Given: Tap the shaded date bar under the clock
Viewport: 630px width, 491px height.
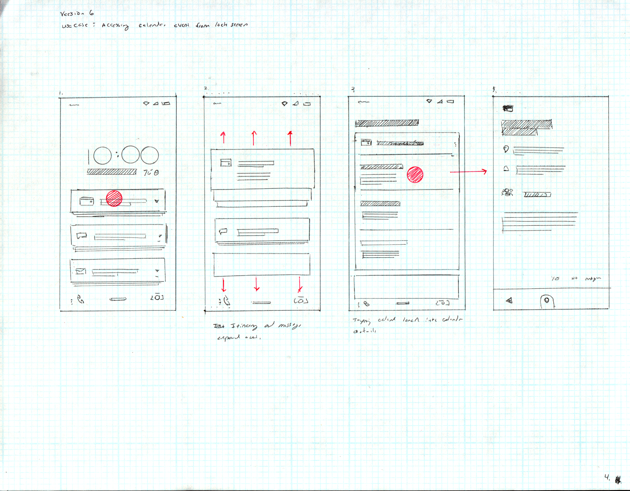Looking at the screenshot, I should [112, 172].
